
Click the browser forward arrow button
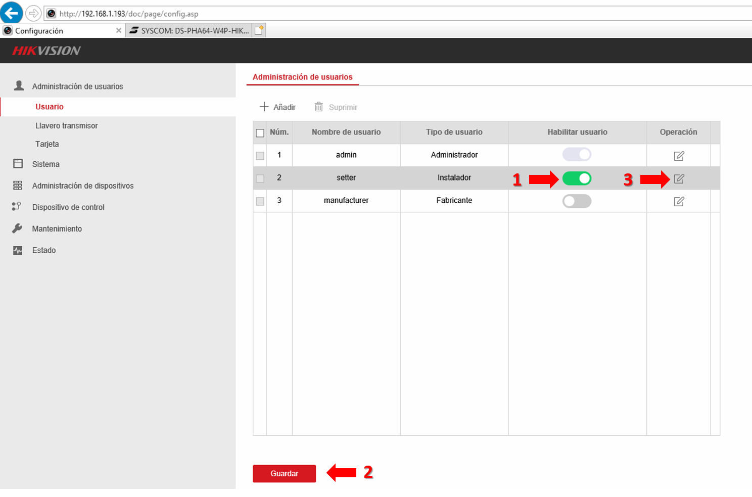pyautogui.click(x=33, y=13)
